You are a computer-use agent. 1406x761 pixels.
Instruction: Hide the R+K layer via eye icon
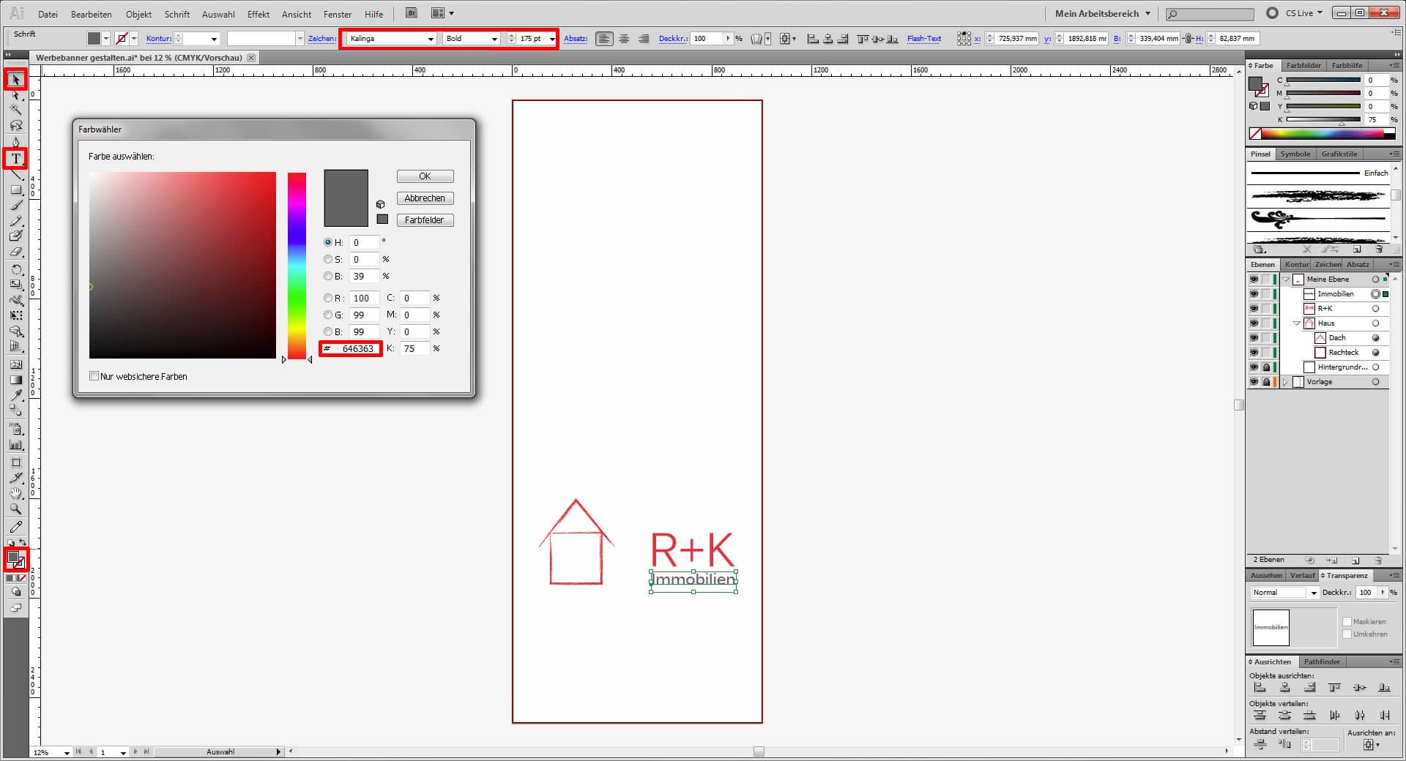click(x=1254, y=309)
